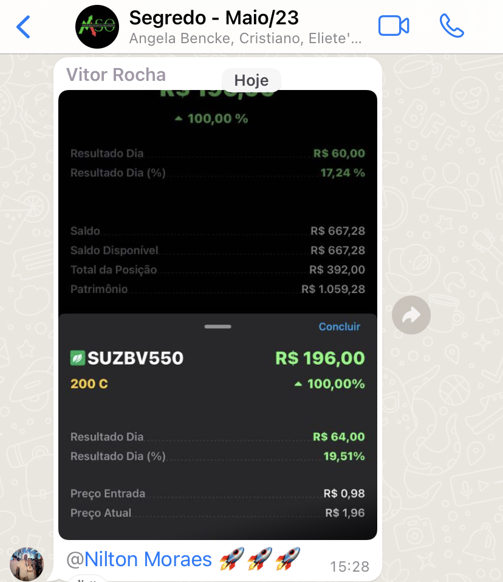
Task: Start a video call with the group
Action: (394, 26)
